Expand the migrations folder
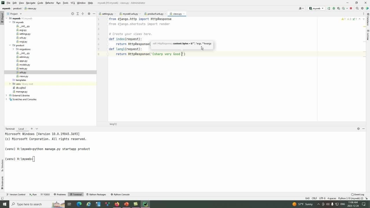370x208 pixels. click(x=13, y=49)
